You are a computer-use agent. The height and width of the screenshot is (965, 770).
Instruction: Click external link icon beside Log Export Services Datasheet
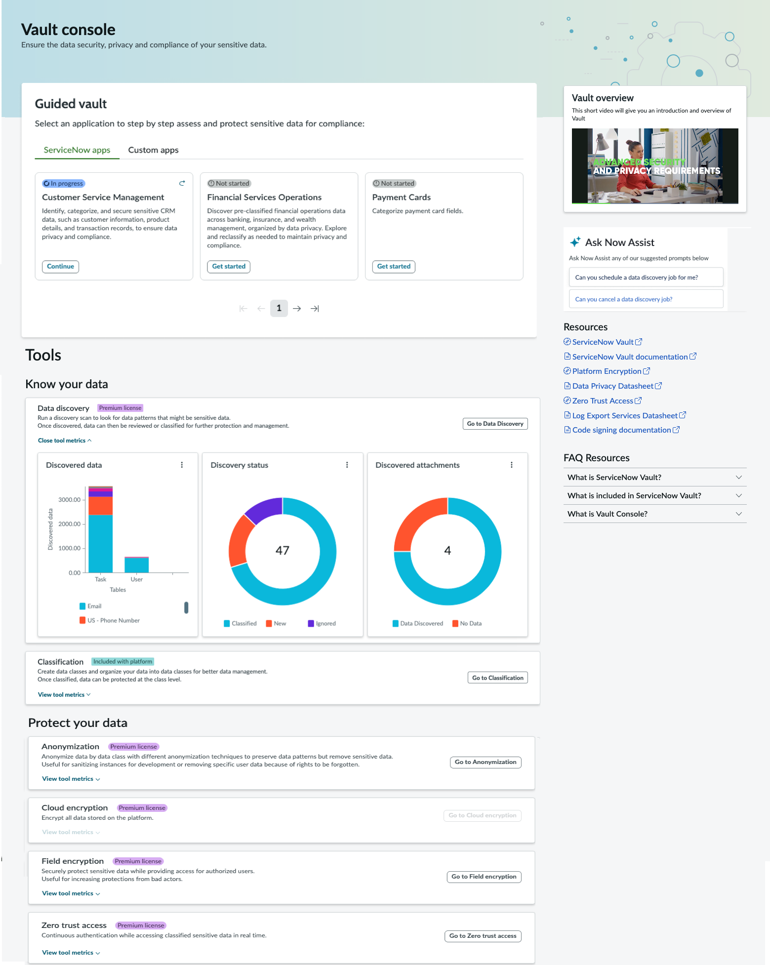683,415
